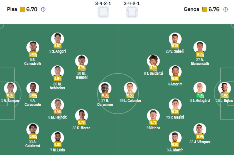The width and height of the screenshot is (234, 155).
Task: Click L. Colombo's player avatar
Action: (x=130, y=88)
